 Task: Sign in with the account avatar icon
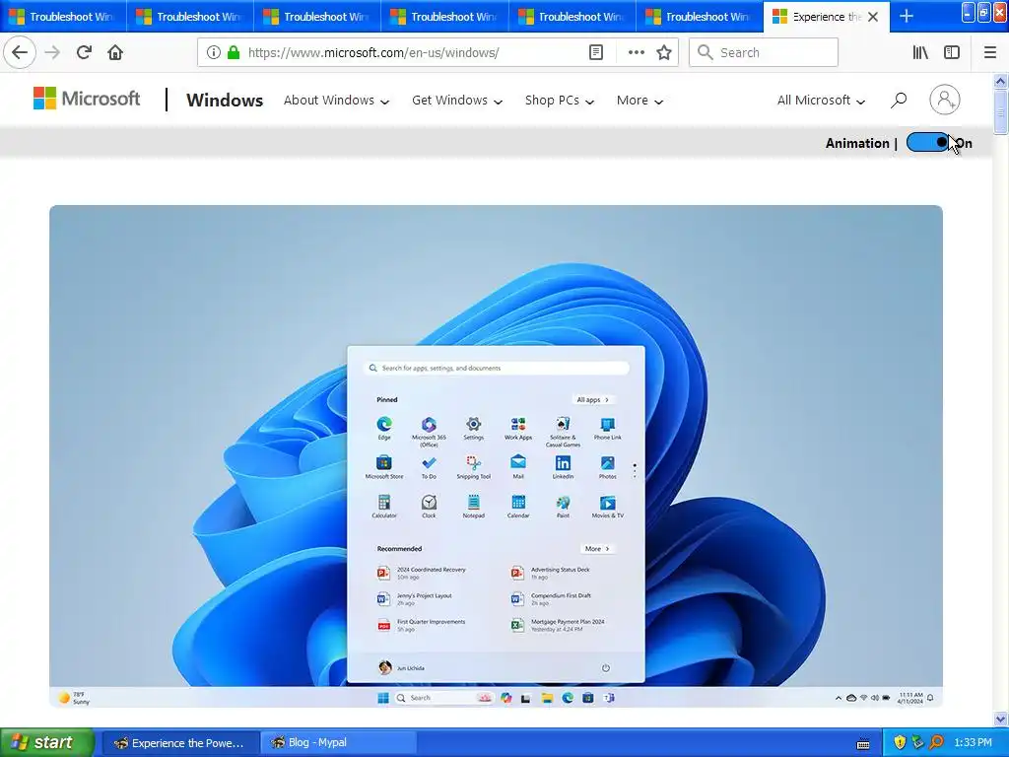point(945,100)
